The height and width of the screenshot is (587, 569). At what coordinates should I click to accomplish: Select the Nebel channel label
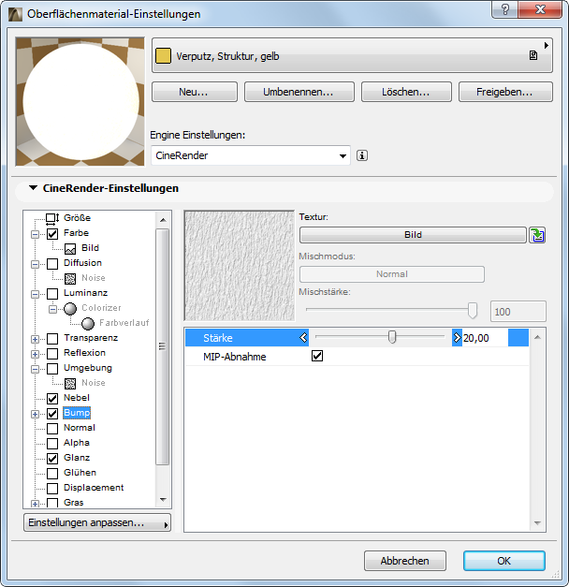tap(77, 398)
